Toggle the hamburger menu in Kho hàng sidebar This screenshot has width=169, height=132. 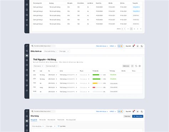tap(27, 111)
